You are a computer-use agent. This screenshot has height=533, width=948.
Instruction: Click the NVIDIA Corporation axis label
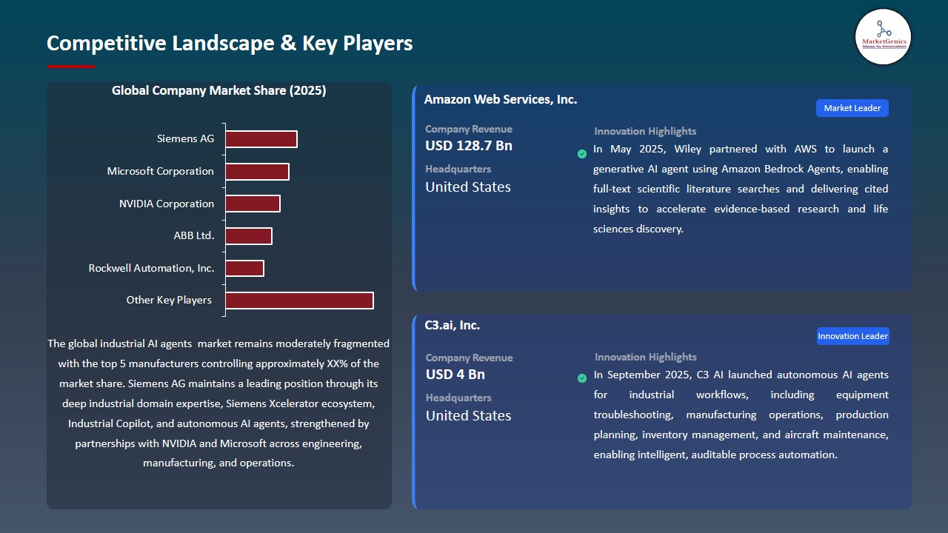pyautogui.click(x=167, y=204)
